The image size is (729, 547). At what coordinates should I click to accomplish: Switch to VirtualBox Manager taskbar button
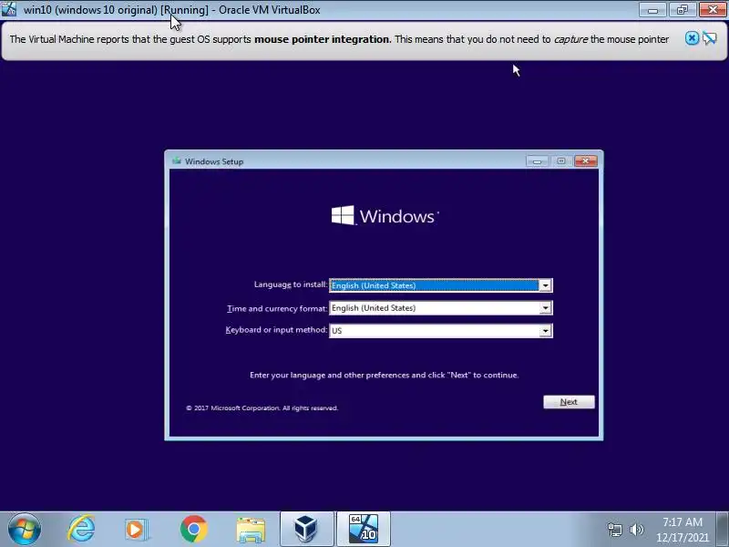(306, 529)
